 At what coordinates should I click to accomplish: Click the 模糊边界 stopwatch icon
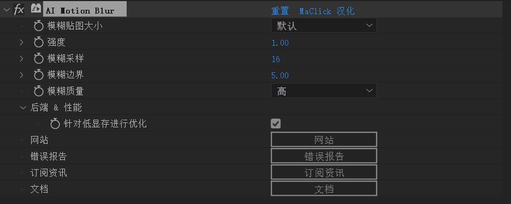pos(39,75)
